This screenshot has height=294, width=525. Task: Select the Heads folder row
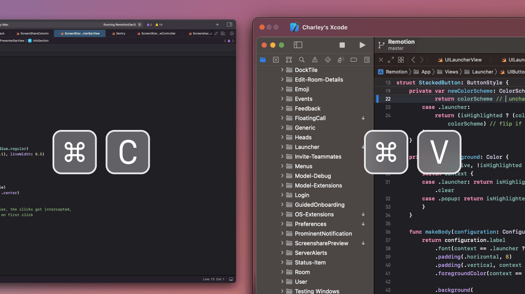[x=315, y=137]
